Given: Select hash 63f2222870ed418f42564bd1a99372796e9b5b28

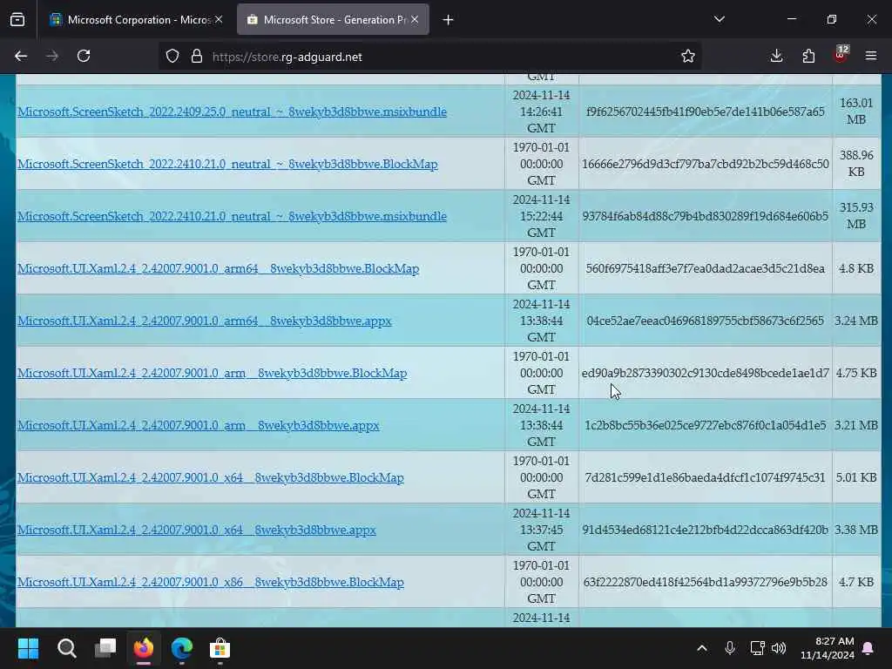Looking at the screenshot, I should [x=706, y=583].
